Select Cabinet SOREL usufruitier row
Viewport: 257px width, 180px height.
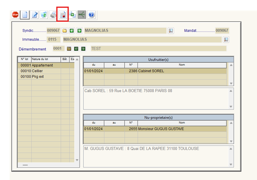coord(154,71)
